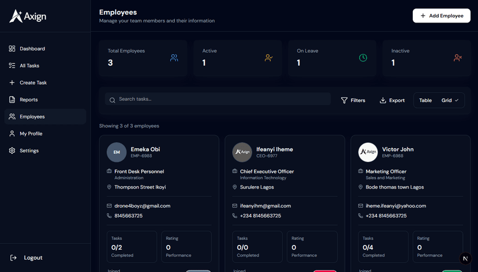Select the Grid view option
Screen dimensions: 478x272
tap(450, 100)
